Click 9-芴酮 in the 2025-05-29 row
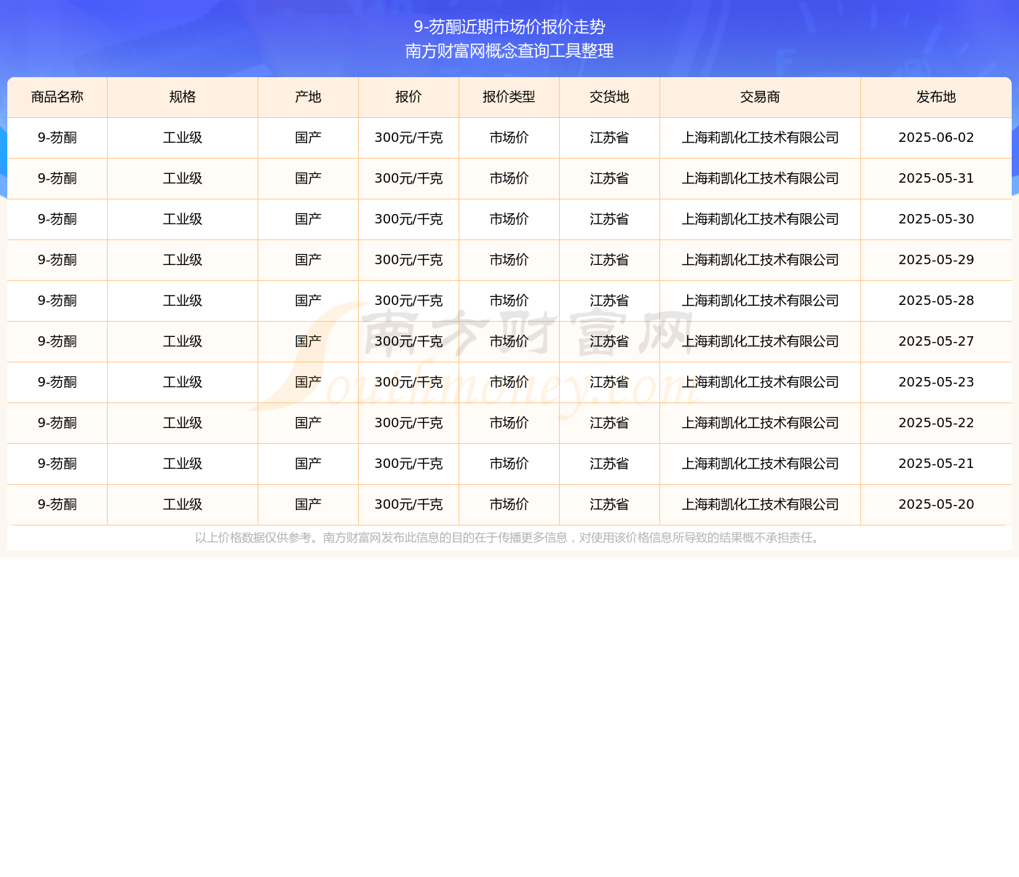Screen dimensions: 1019x877 [58, 260]
